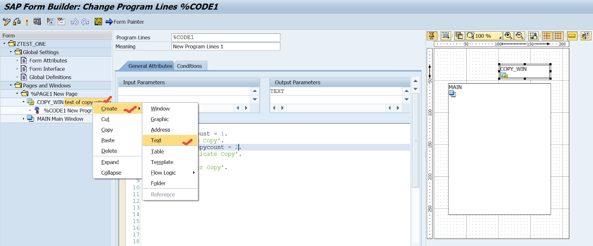The height and width of the screenshot is (246, 593).
Task: Click the vertical ruler beside the page layout
Action: [430, 144]
